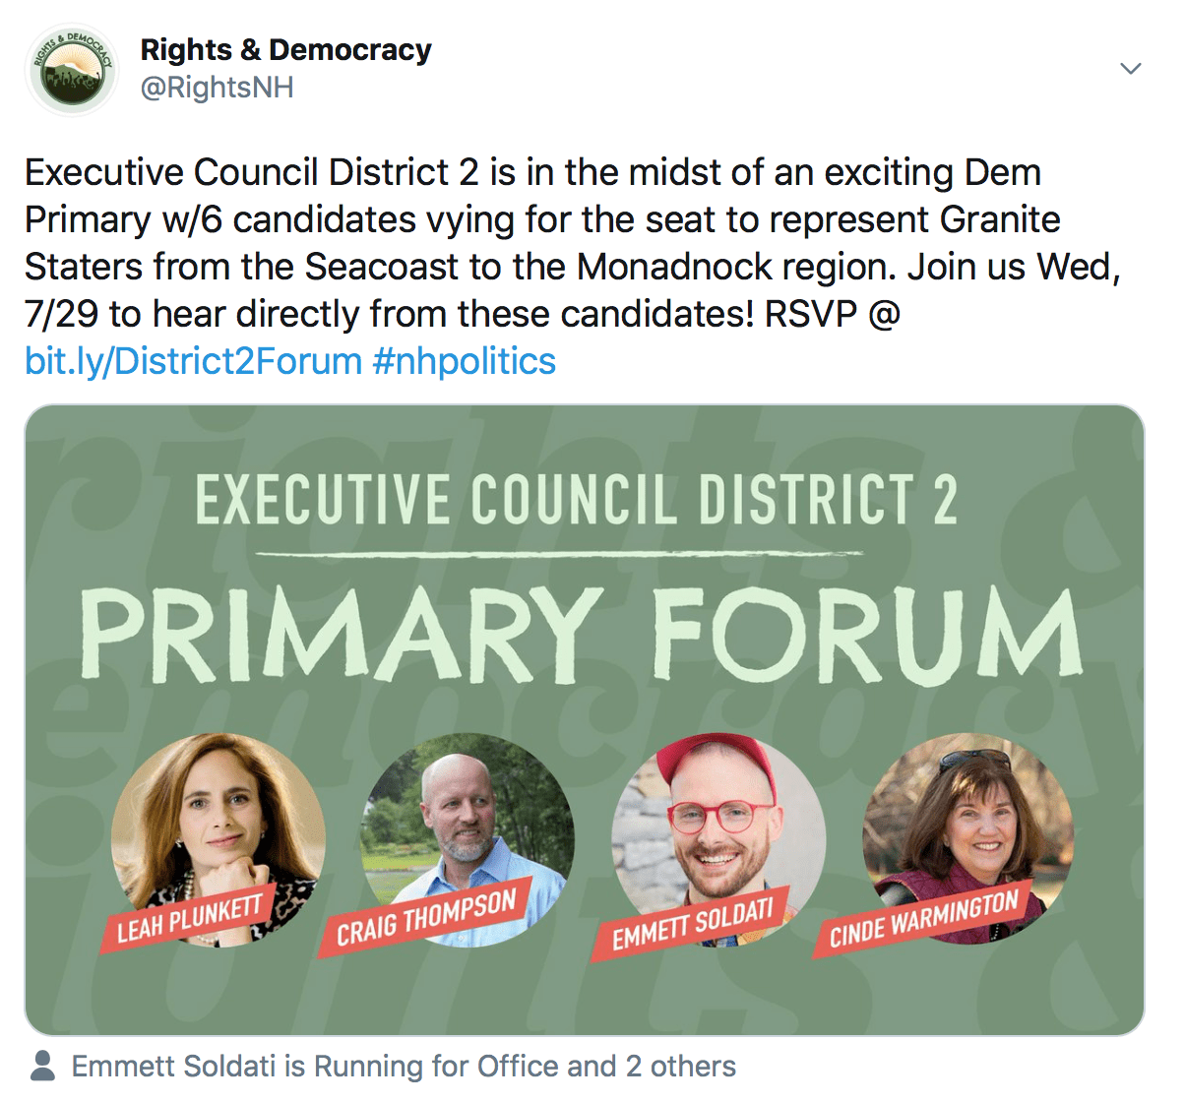This screenshot has height=1102, width=1185.
Task: Click 'EXECUTIVE COUNCIL DISTRICT 2' heading in image
Action: pos(577,499)
